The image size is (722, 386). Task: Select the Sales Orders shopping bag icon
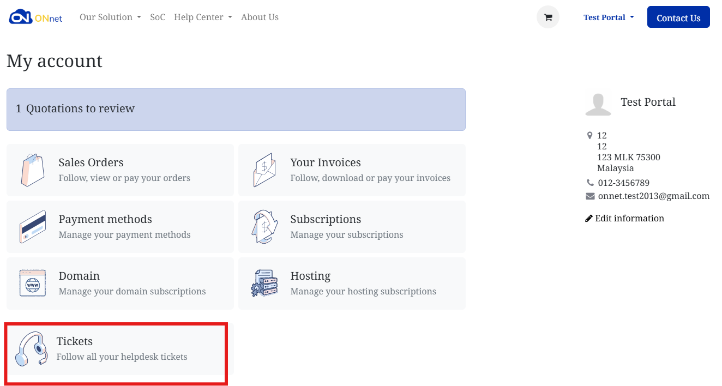[33, 170]
